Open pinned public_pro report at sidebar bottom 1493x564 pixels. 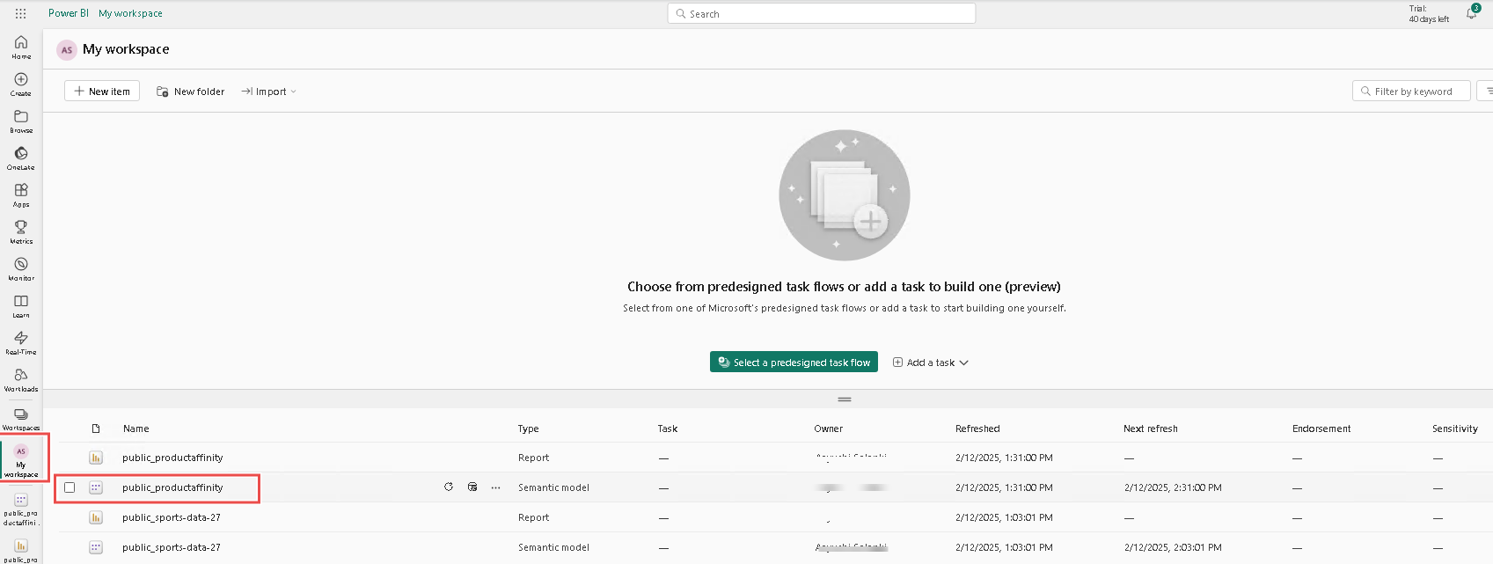21,551
